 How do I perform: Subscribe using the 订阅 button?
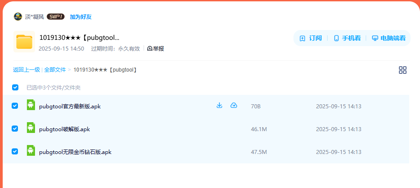pyautogui.click(x=311, y=38)
